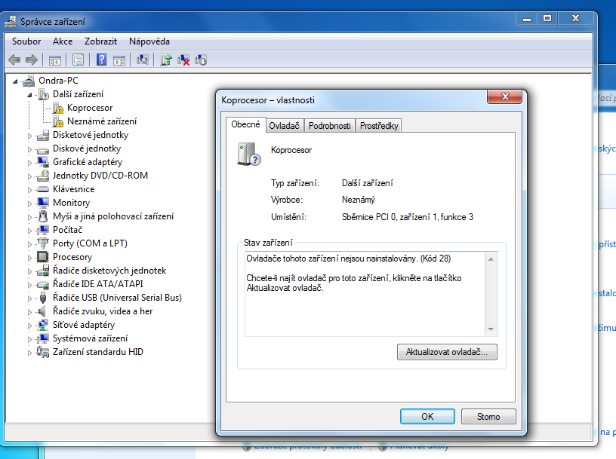Select the Systémová zařízení tree label

pos(91,338)
